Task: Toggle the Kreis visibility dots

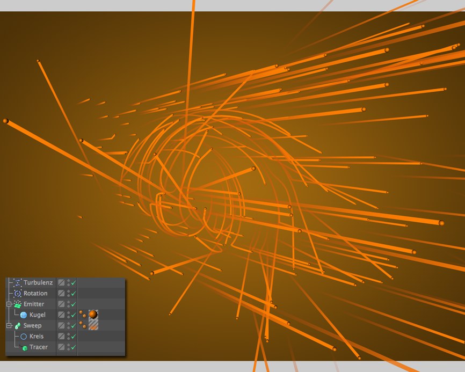Action: click(x=68, y=337)
